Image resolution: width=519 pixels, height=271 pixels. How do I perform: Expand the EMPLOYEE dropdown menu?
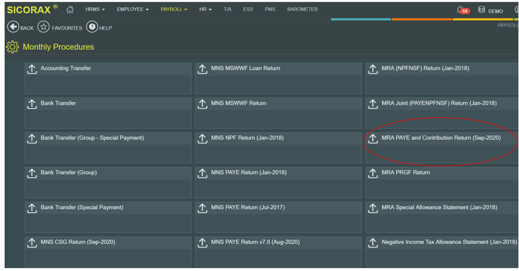[x=133, y=9]
